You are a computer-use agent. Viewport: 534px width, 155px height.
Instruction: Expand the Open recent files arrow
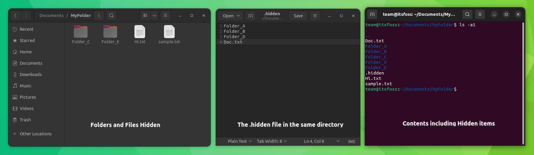tap(238, 16)
